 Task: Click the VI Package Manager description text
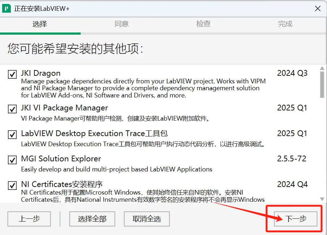(x=115, y=118)
